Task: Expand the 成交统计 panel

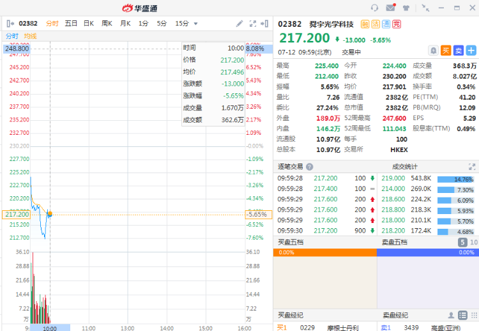Action: pyautogui.click(x=472, y=166)
